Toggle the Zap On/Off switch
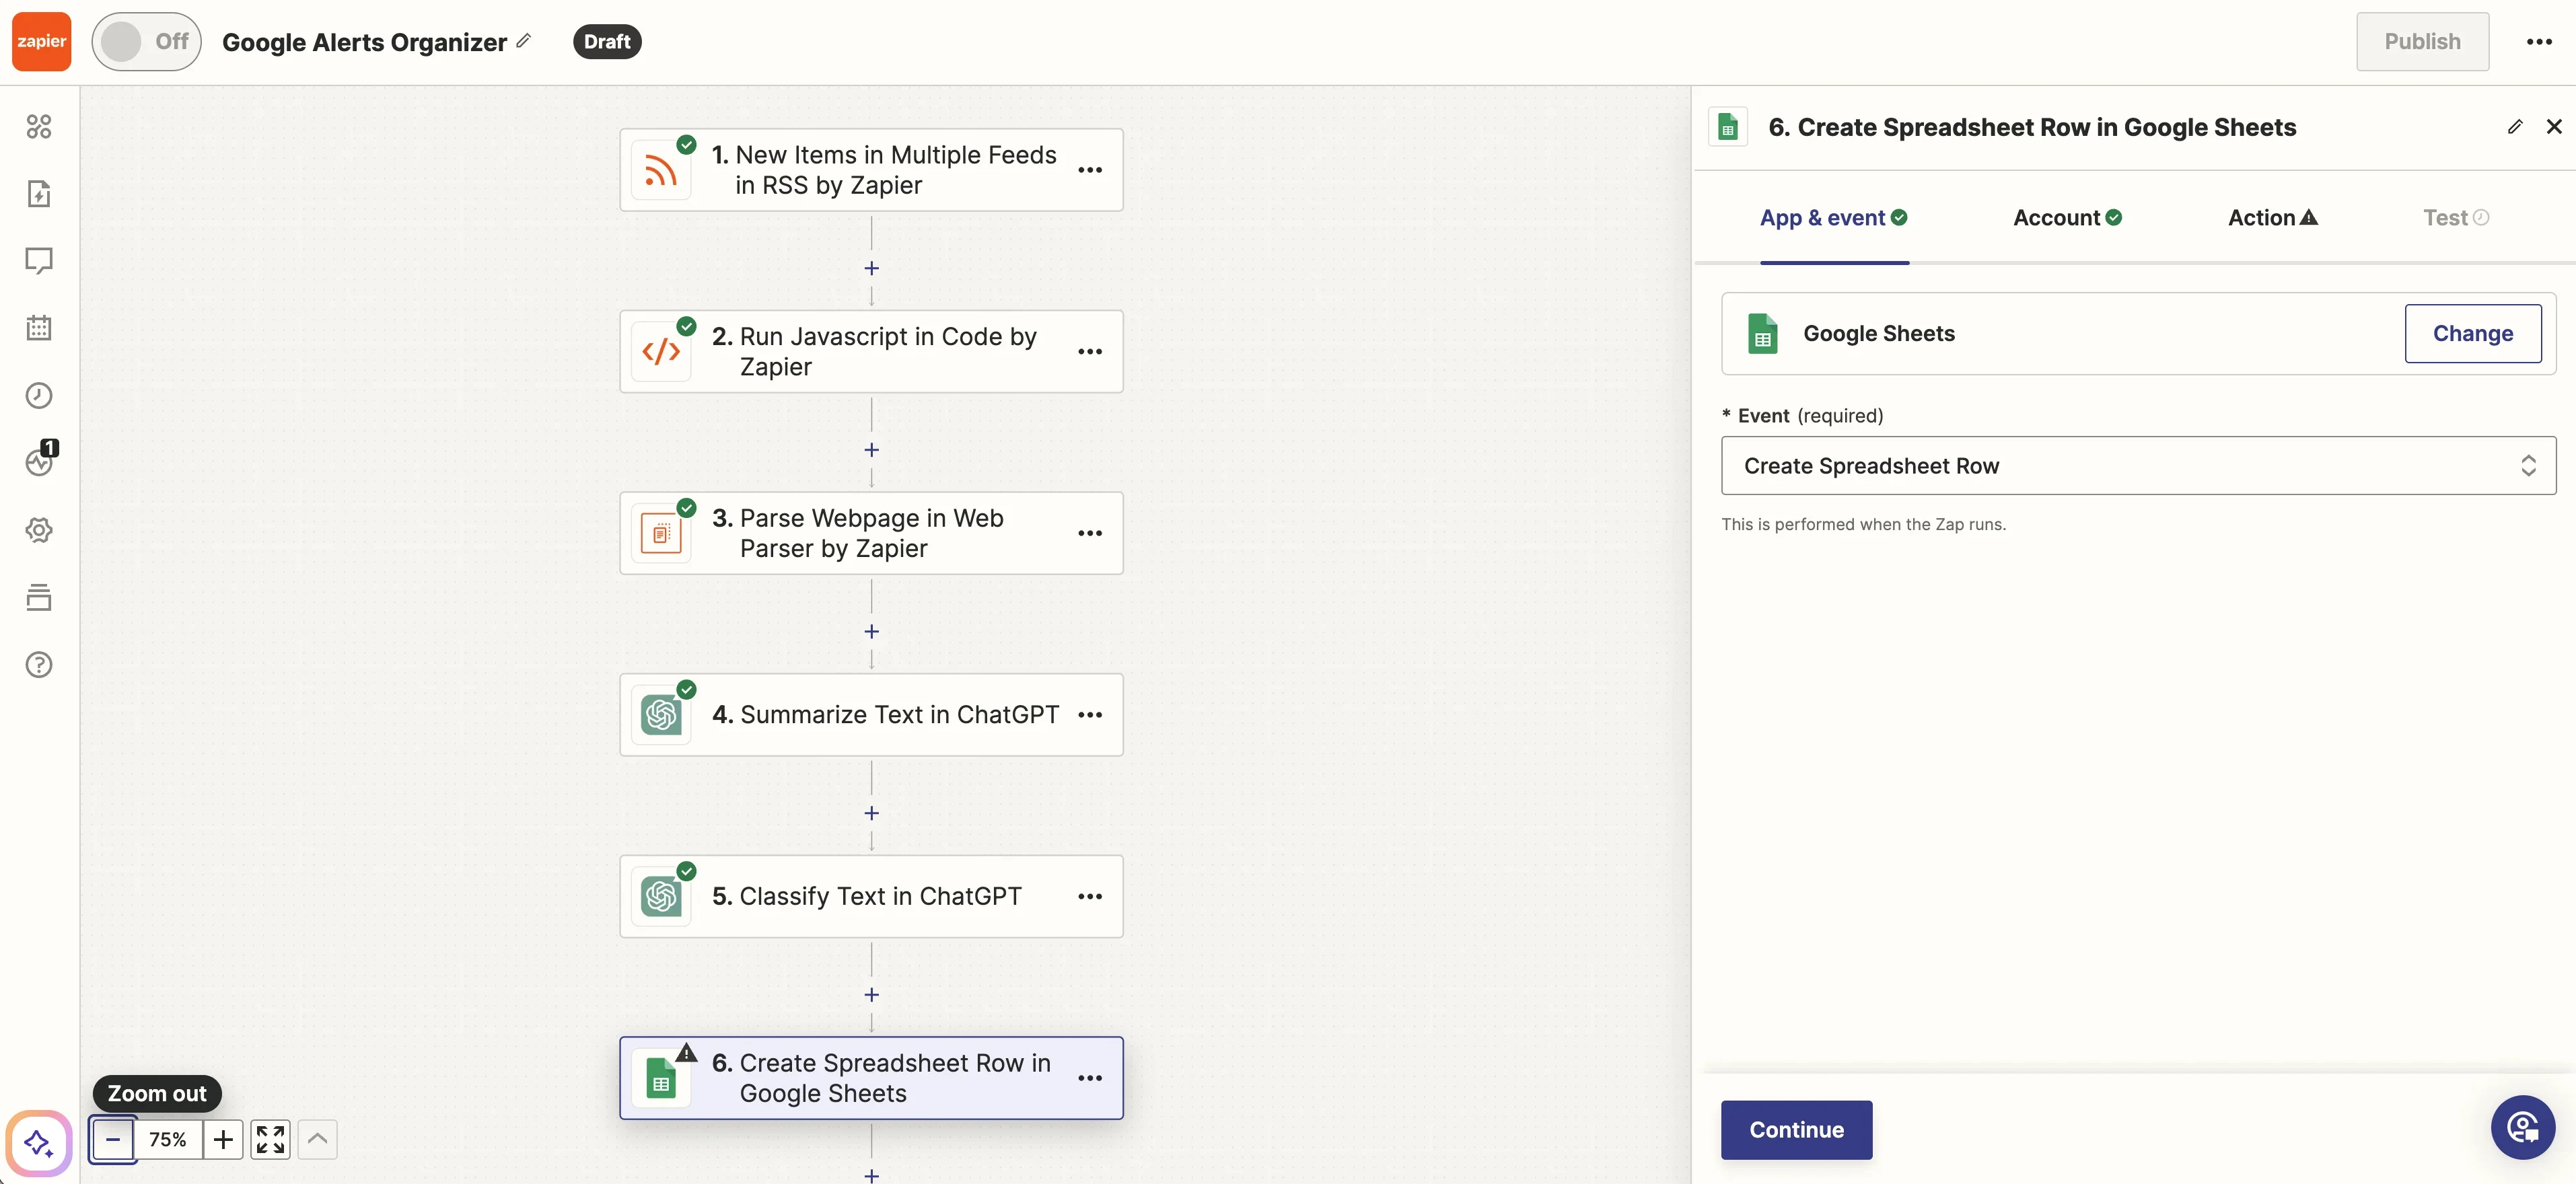The height and width of the screenshot is (1184, 2576). click(146, 41)
